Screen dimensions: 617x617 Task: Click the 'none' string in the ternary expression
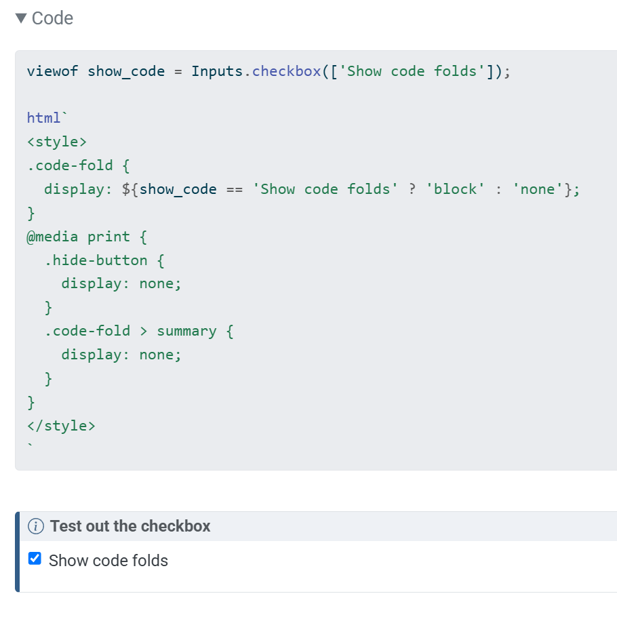(538, 189)
